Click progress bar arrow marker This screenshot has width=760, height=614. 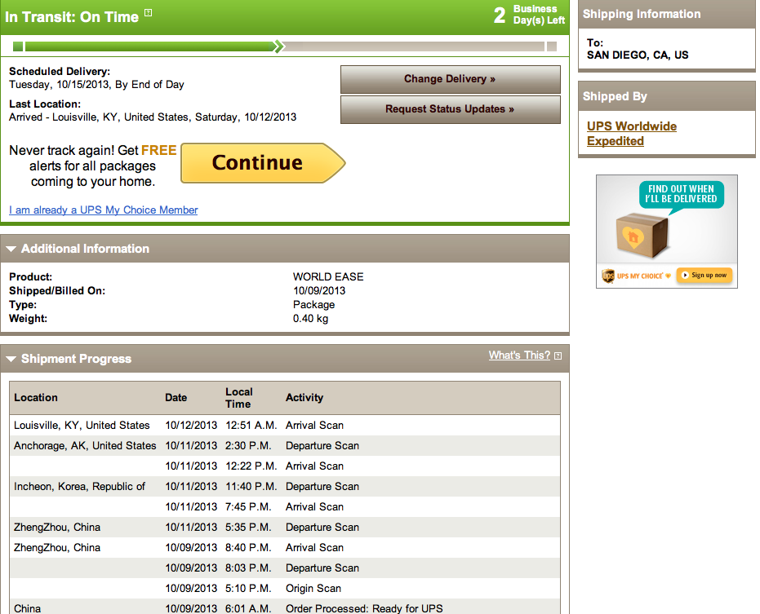pyautogui.click(x=278, y=46)
